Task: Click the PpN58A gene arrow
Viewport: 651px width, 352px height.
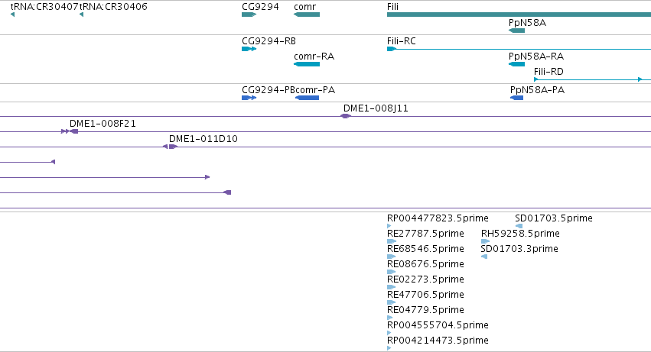Action: (x=516, y=31)
